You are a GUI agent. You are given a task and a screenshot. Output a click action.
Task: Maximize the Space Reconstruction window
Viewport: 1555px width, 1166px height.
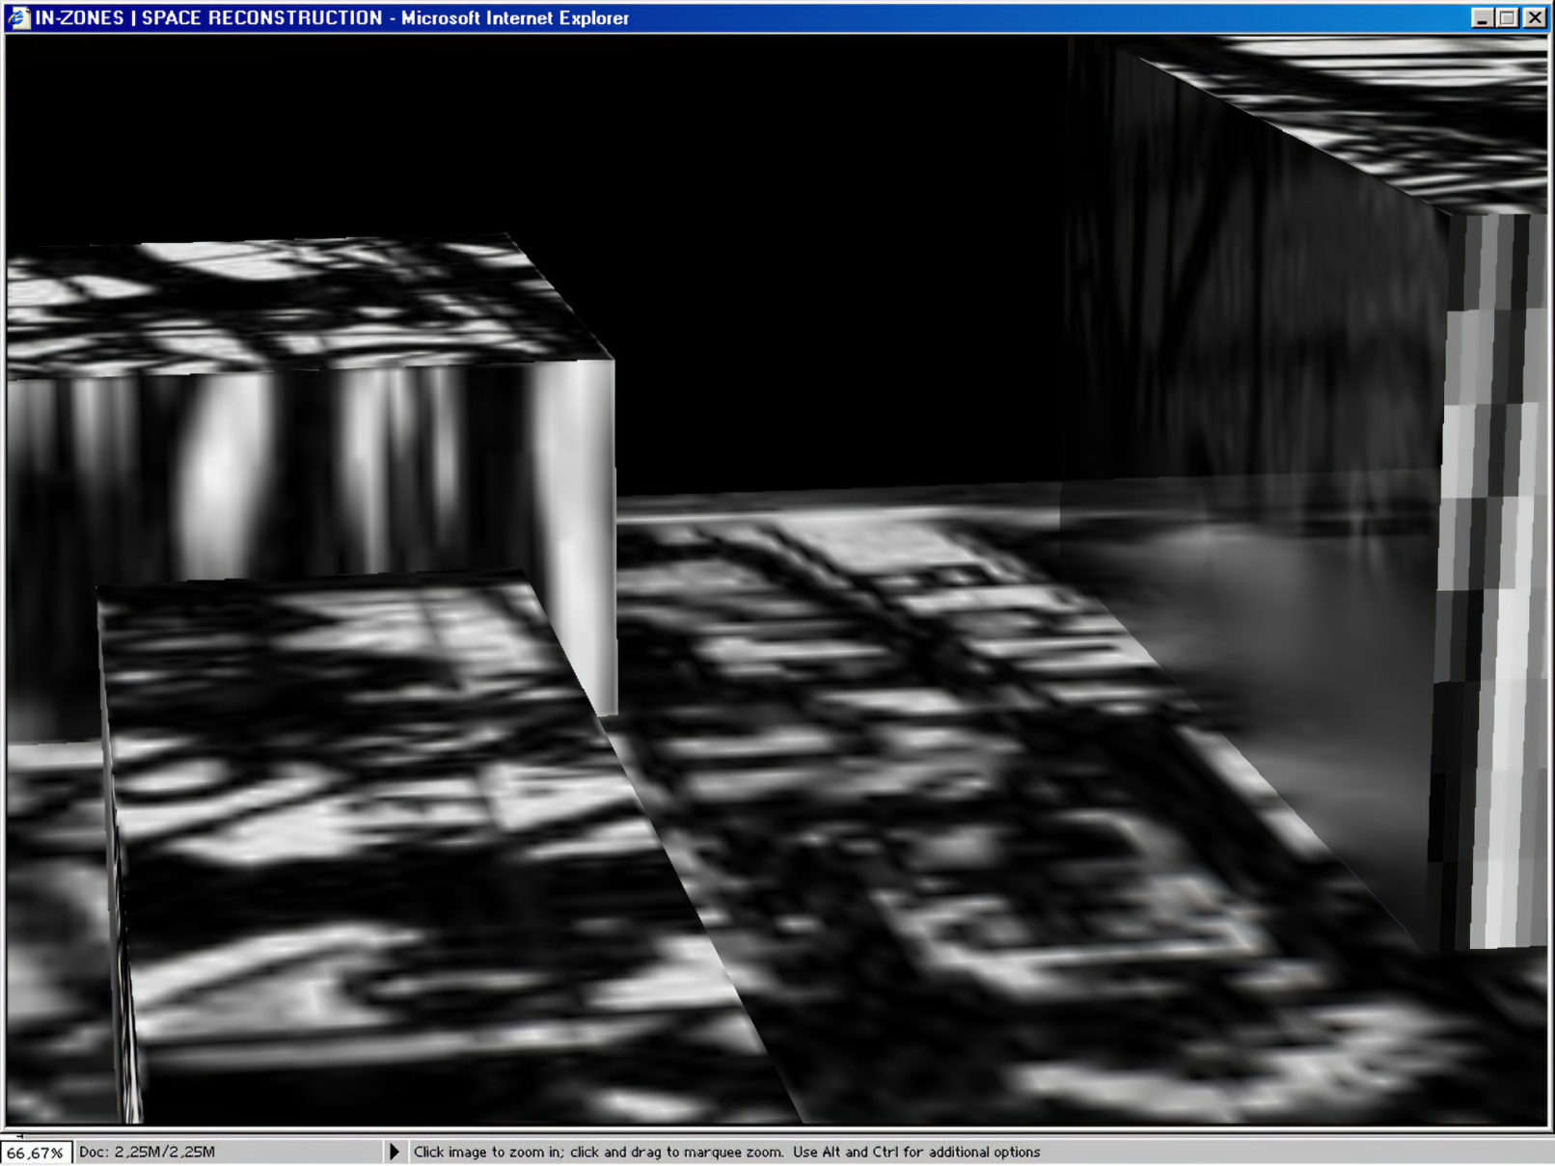pyautogui.click(x=1508, y=17)
